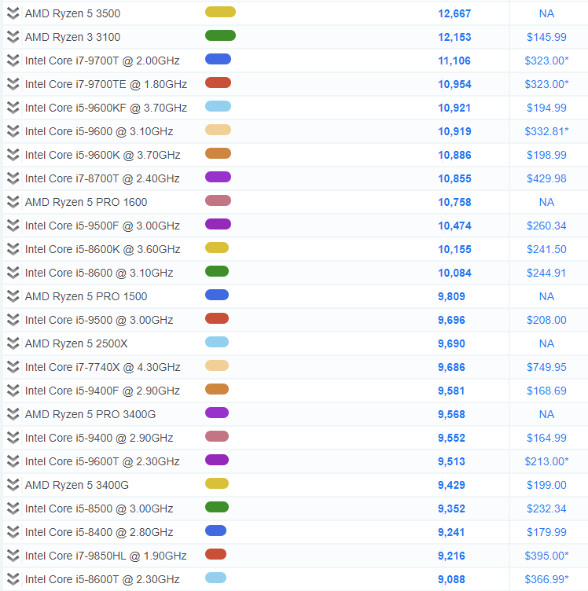
Task: Click the $194.99 price for Core i5-9600KF
Action: tap(546, 108)
